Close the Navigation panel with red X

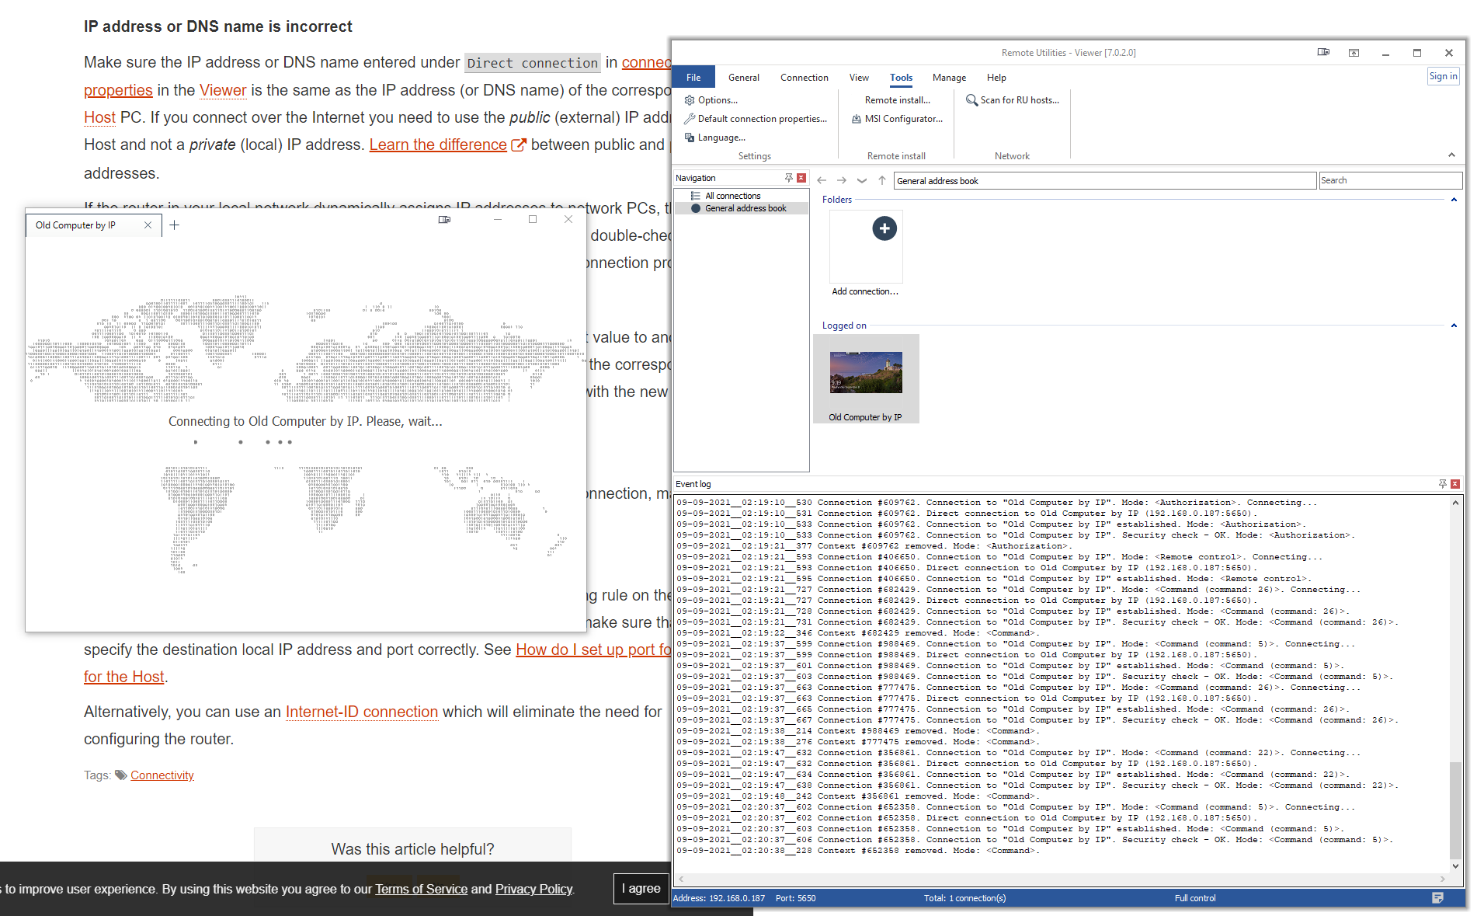click(x=801, y=178)
